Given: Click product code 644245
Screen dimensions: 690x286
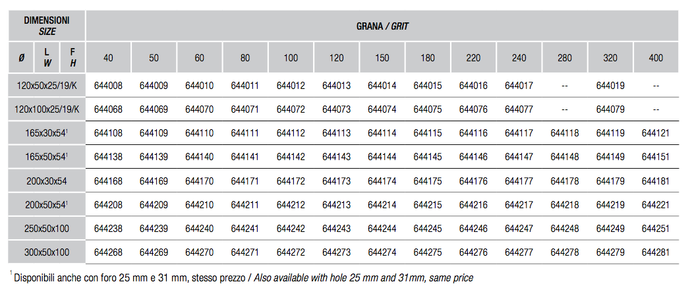Looking at the screenshot, I should [x=428, y=229].
